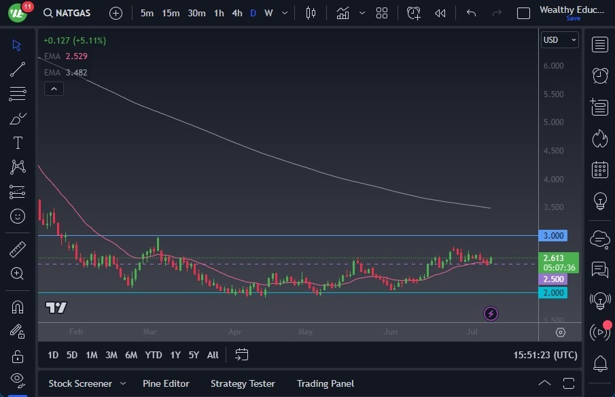This screenshot has height=397, width=615.
Task: Save the chart layout
Action: coord(573,18)
